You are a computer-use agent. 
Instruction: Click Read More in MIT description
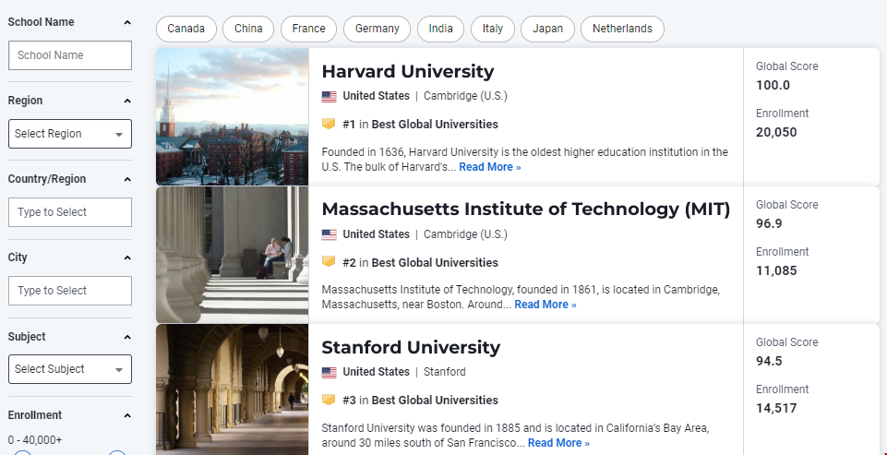pos(545,305)
